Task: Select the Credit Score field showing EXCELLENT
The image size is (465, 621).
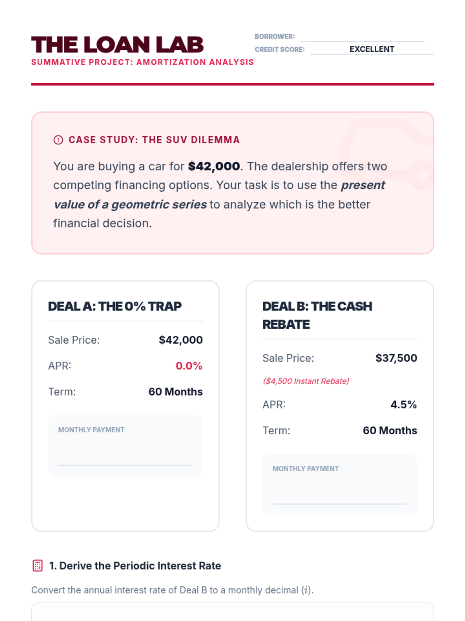Action: [372, 49]
